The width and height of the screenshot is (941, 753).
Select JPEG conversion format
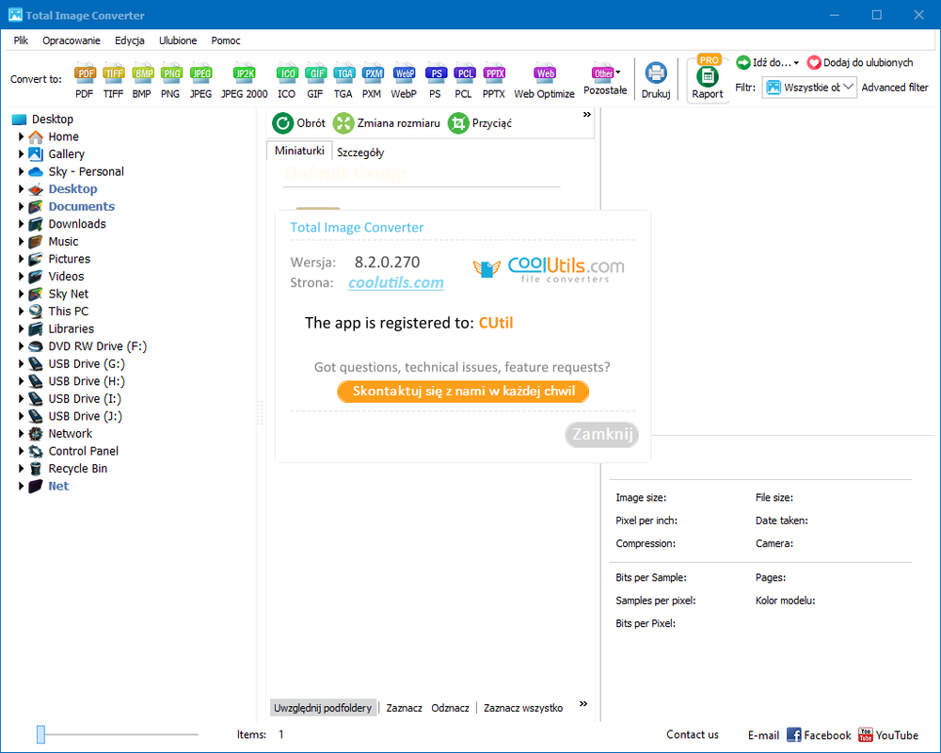pos(201,81)
